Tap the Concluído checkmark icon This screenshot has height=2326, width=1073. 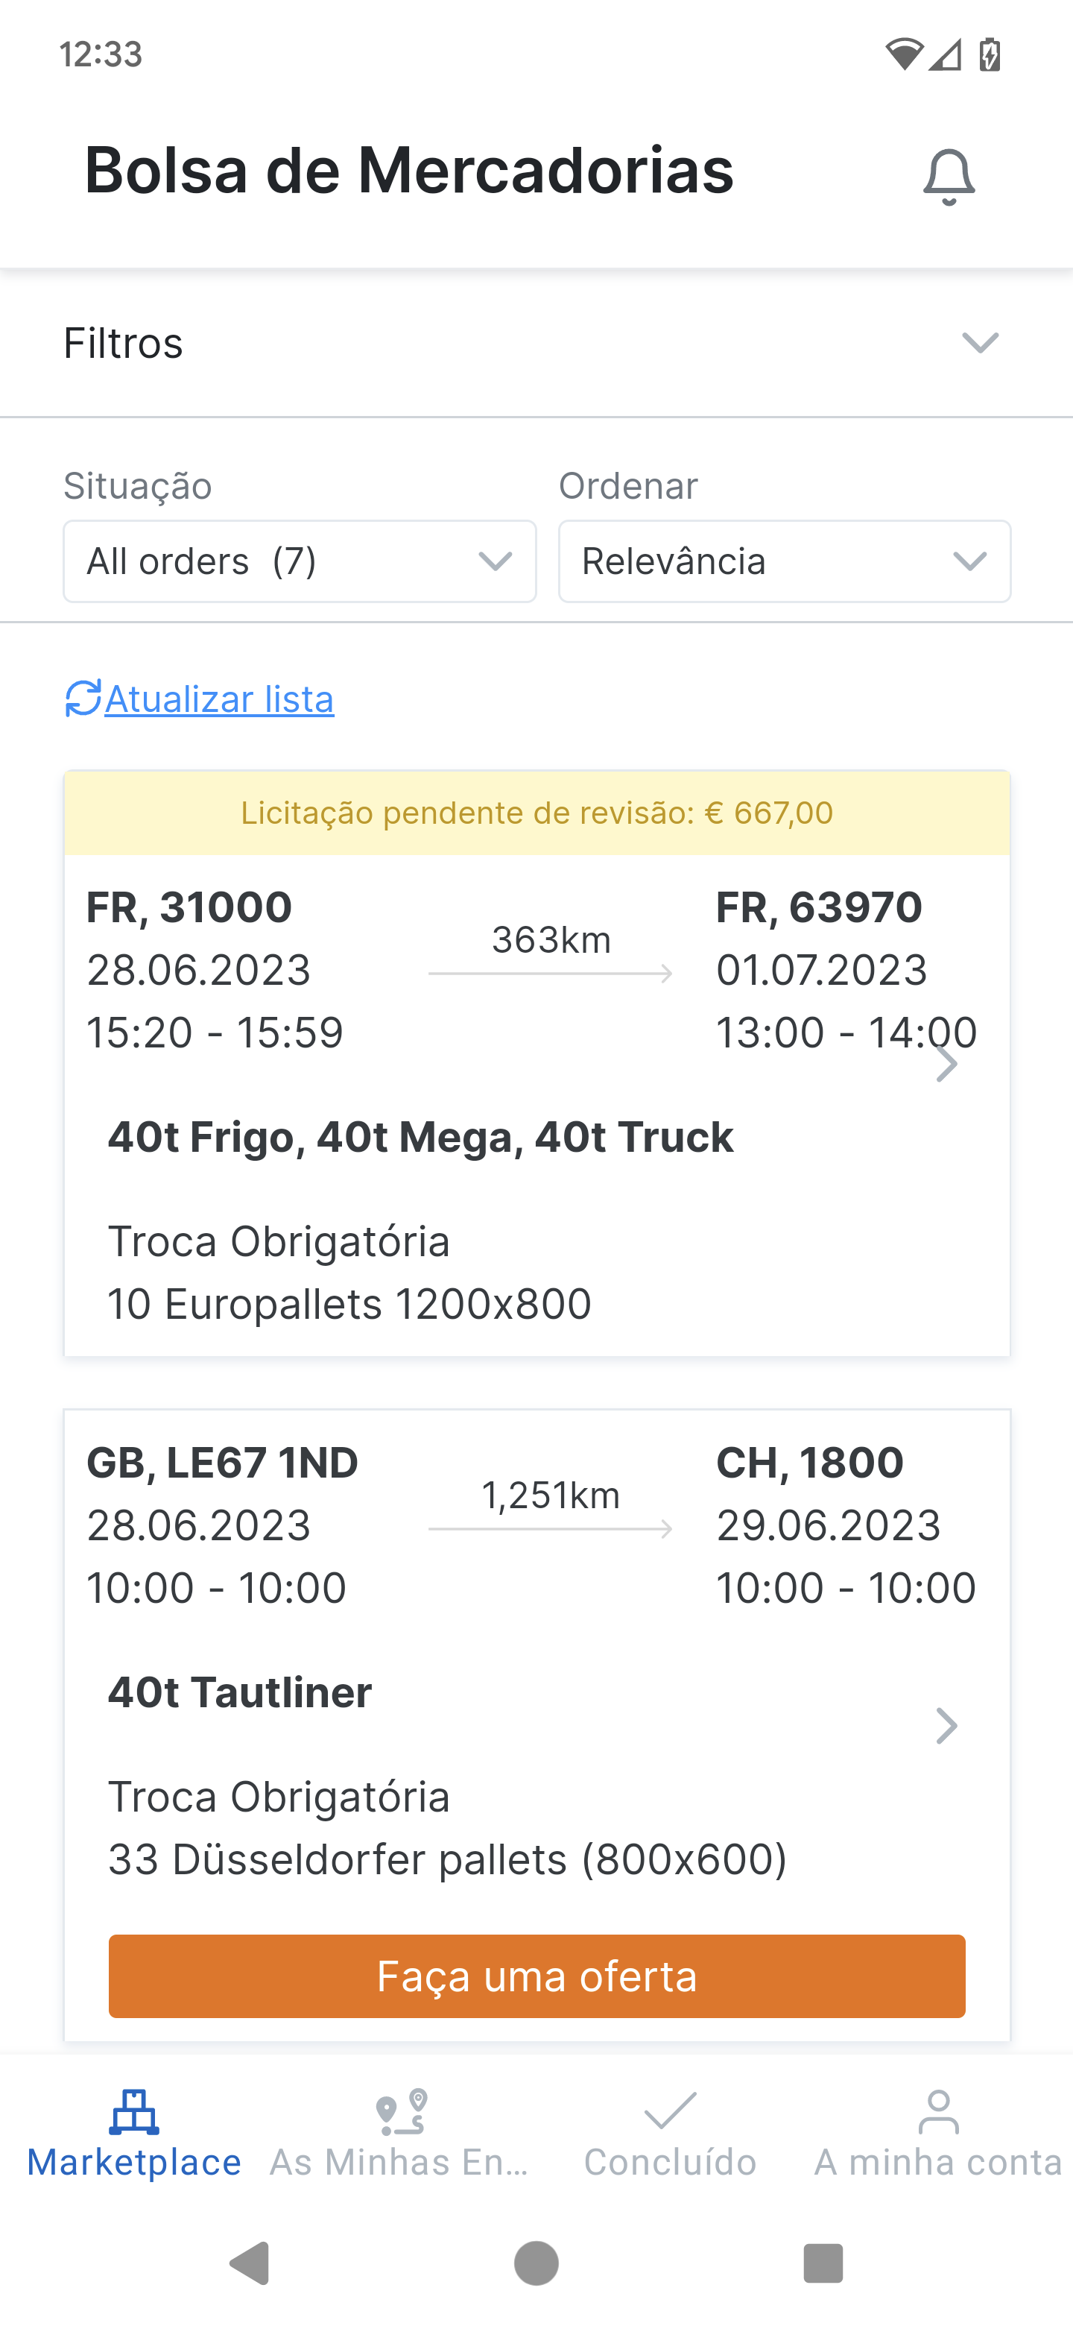click(x=670, y=2111)
